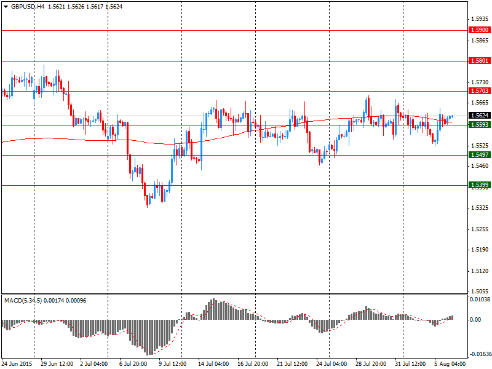Click the chart menu triangle beside GBPUSD
This screenshot has height=369, width=492.
[x=6, y=7]
